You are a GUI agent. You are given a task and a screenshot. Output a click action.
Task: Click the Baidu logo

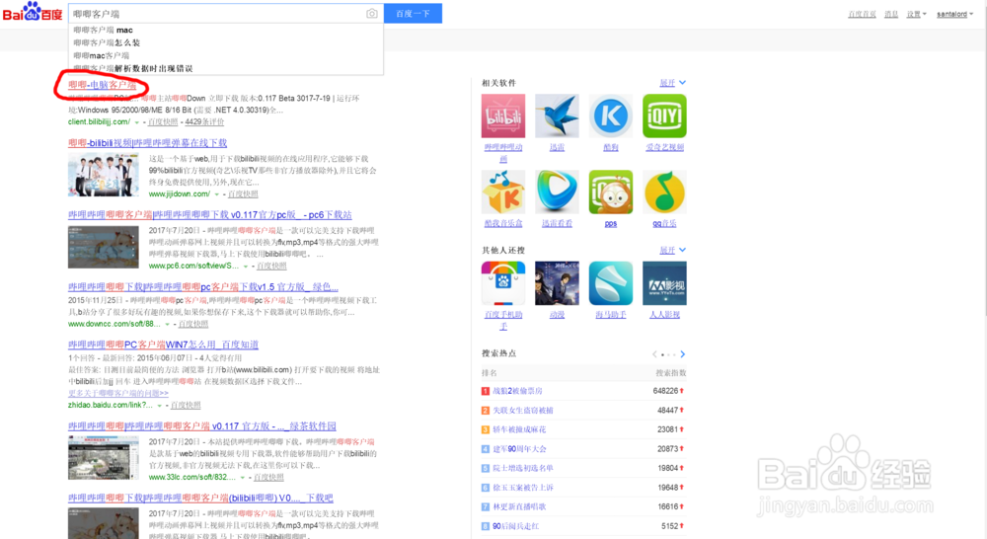33,12
